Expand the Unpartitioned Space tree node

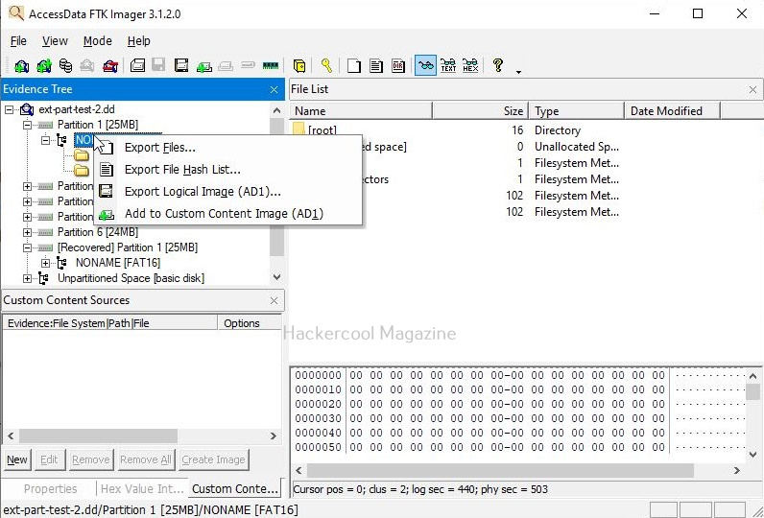(x=29, y=278)
